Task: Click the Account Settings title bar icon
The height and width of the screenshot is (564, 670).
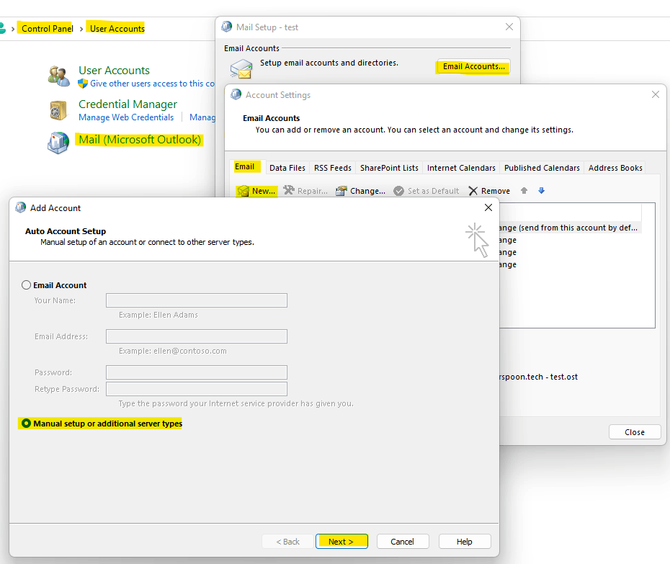Action: [x=236, y=94]
